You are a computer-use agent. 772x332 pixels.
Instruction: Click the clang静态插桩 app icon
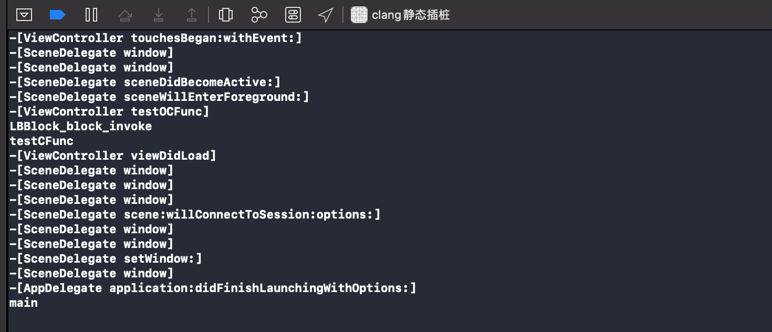(x=359, y=15)
